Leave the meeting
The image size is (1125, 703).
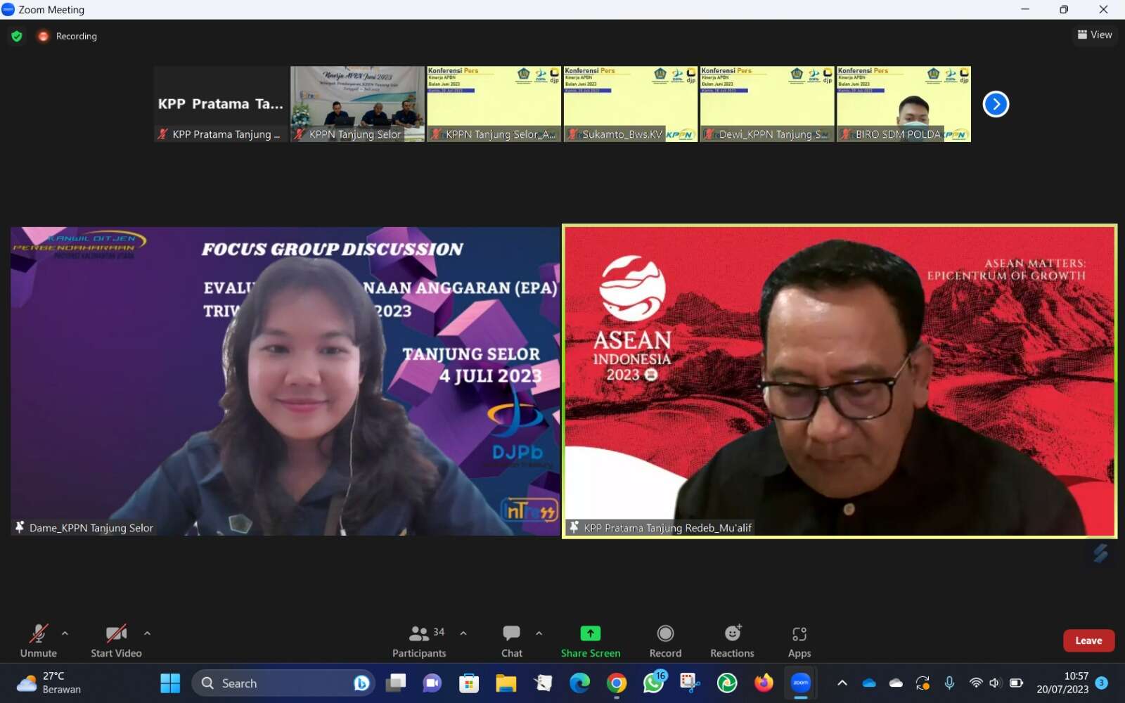coord(1088,640)
